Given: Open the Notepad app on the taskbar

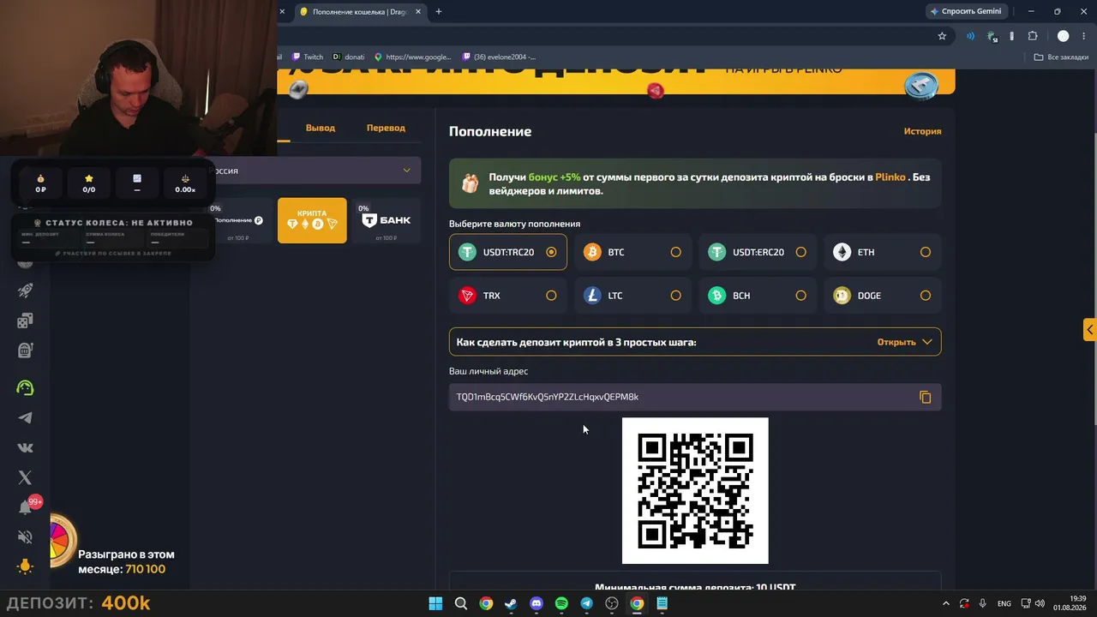Looking at the screenshot, I should [662, 603].
